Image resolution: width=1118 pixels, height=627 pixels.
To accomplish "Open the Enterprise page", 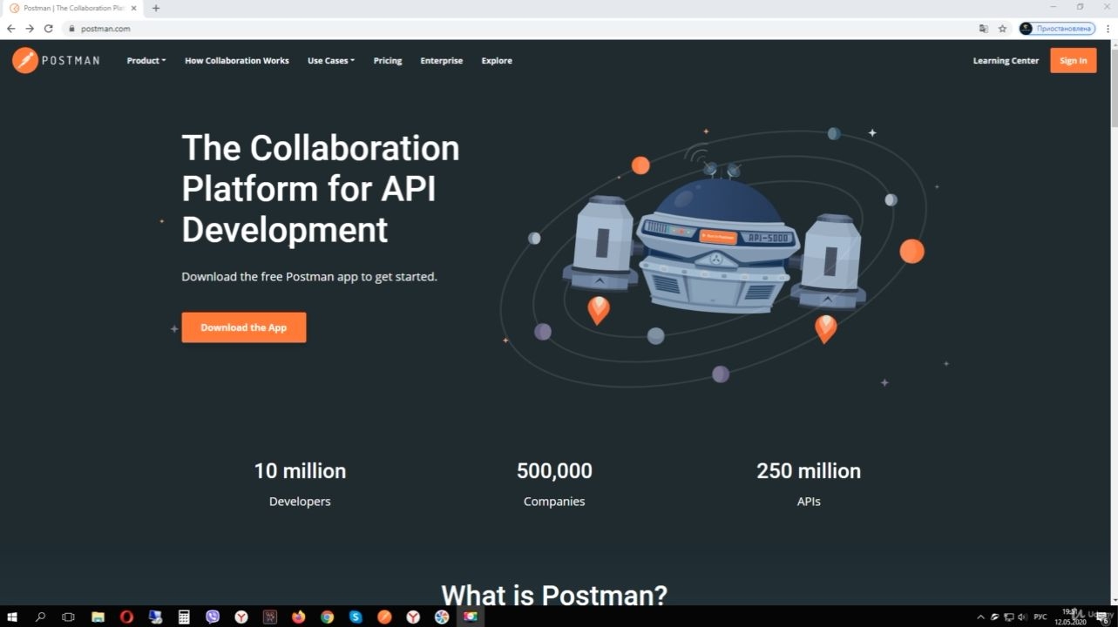I will click(442, 61).
